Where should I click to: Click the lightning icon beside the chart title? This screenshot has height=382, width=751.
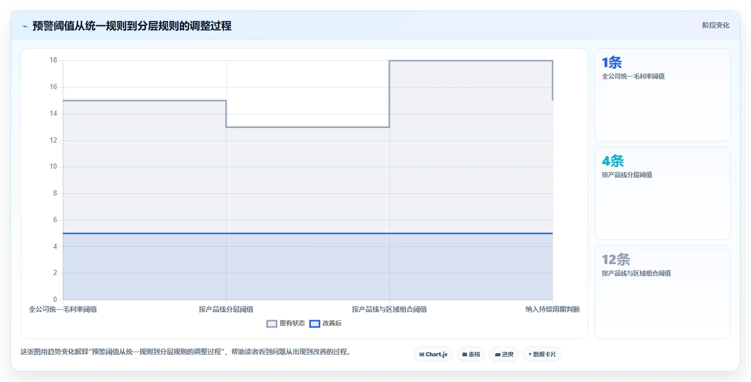click(25, 26)
